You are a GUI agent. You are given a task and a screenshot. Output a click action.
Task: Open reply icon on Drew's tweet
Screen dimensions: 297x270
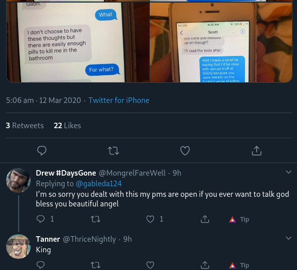pyautogui.click(x=40, y=219)
